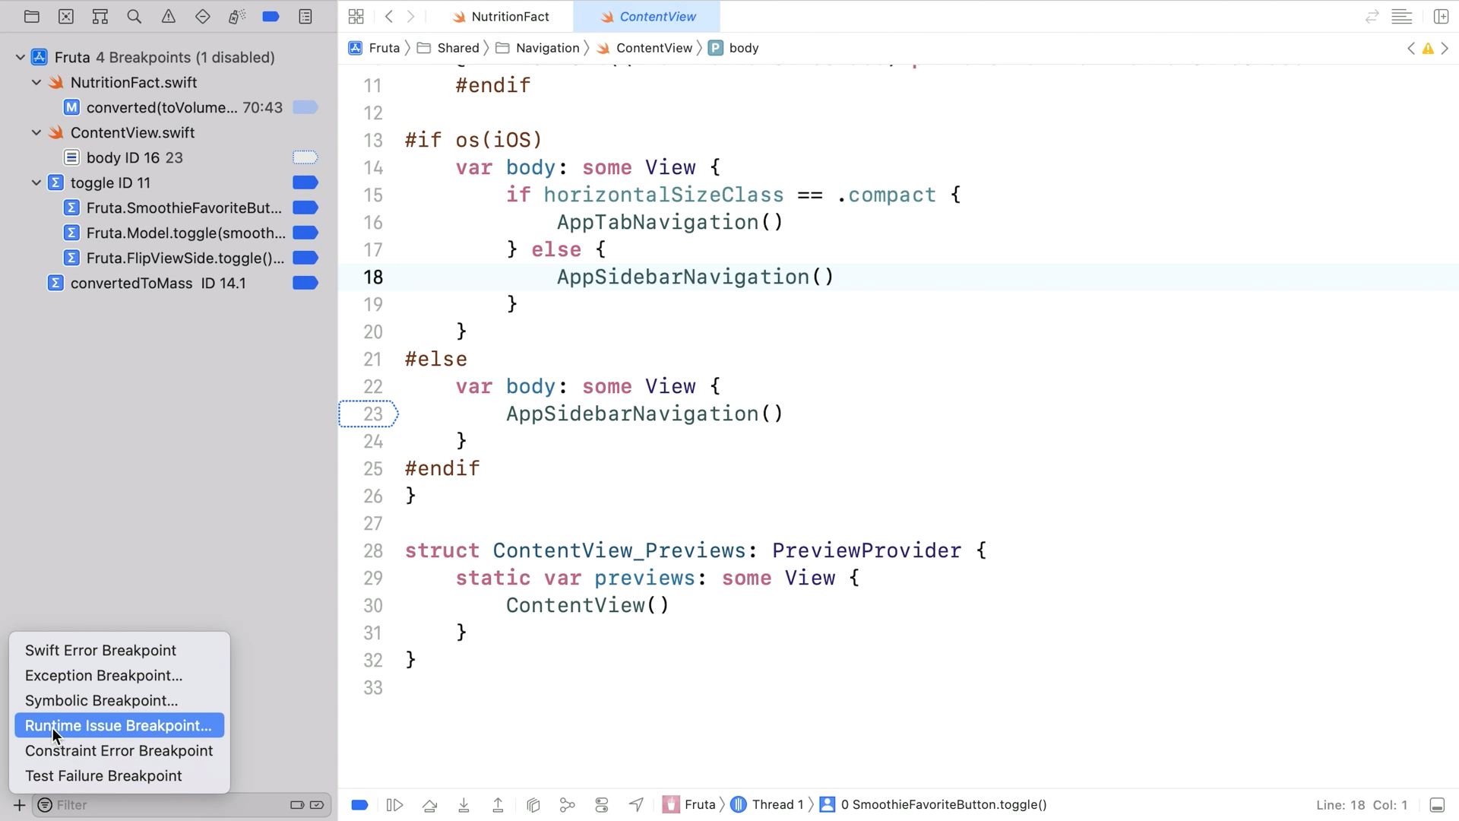The image size is (1459, 821).
Task: Click the yellow warning issue icon
Action: pos(1428,49)
